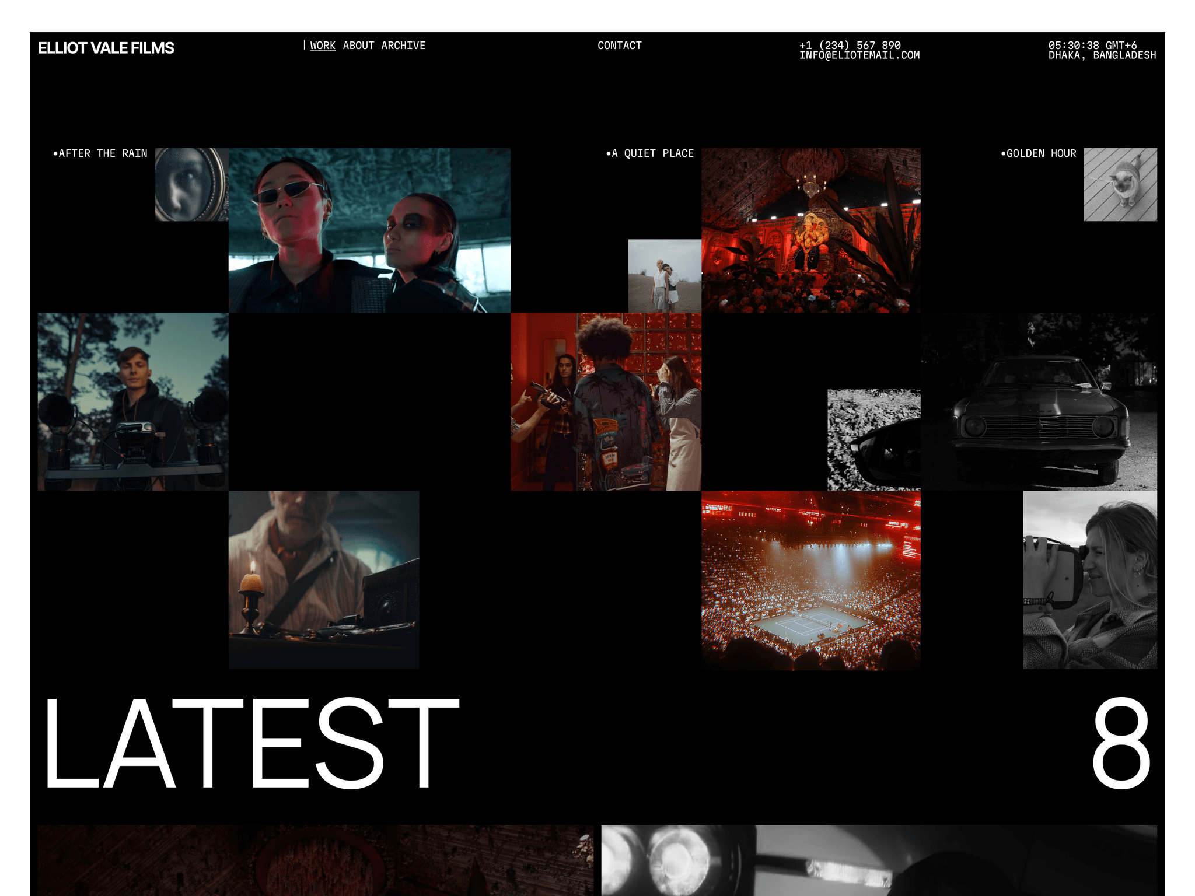
Task: Click the email INFO@ELIOTEMAIL.COM
Action: pos(859,55)
